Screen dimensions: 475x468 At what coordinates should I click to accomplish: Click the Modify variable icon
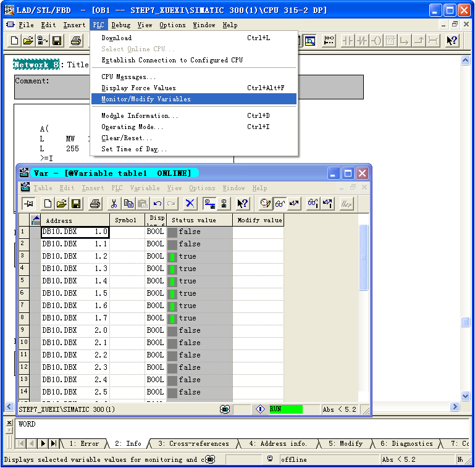pos(294,203)
